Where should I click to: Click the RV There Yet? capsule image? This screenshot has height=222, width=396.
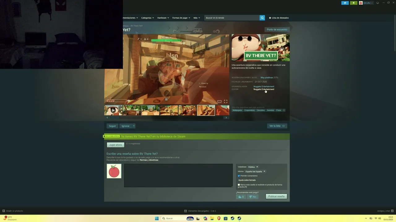[x=260, y=47]
